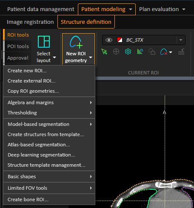Click the green arrow ROI select icon

pos(104,51)
